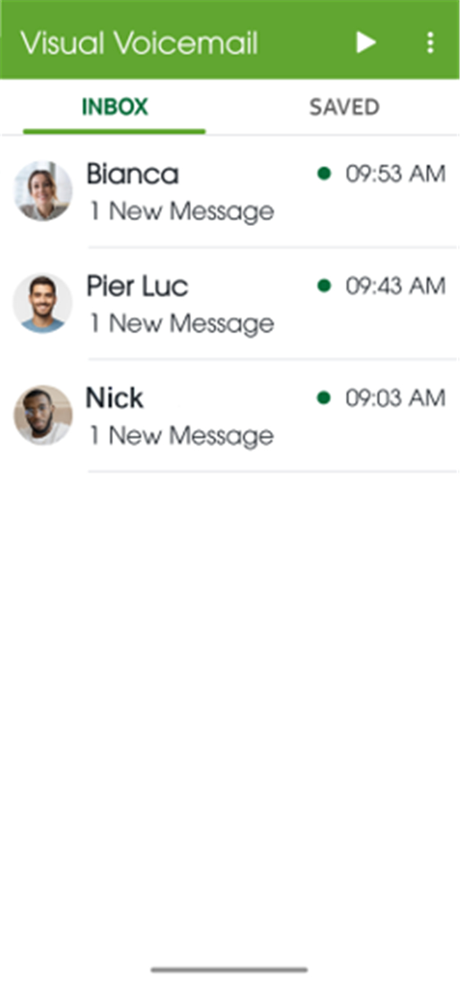Screen dimensions: 460x983
Task: Click the 09:53 AM timestamp
Action: coord(395,173)
